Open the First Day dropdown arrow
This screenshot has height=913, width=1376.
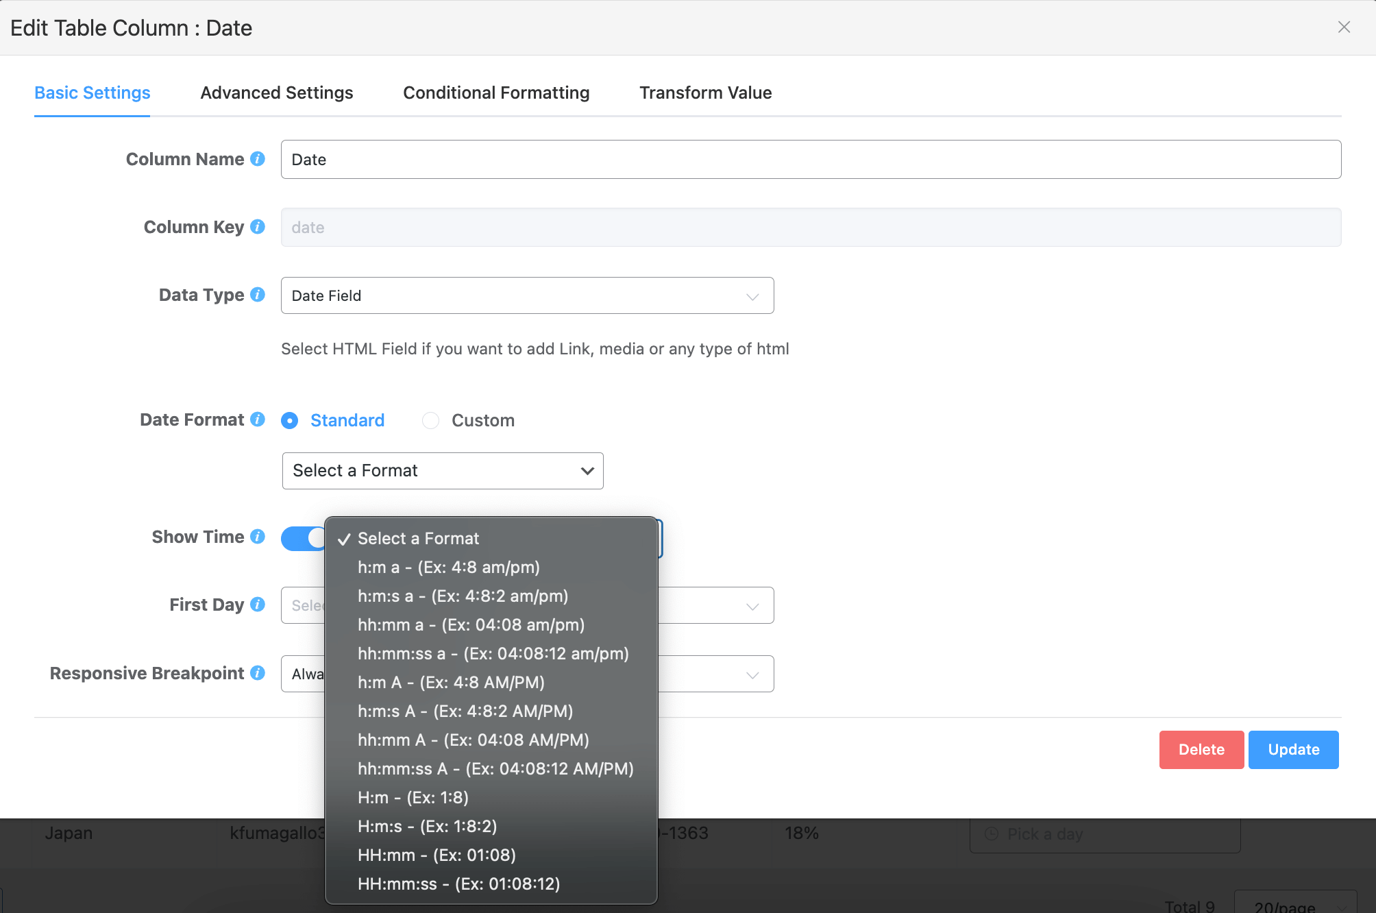(752, 606)
